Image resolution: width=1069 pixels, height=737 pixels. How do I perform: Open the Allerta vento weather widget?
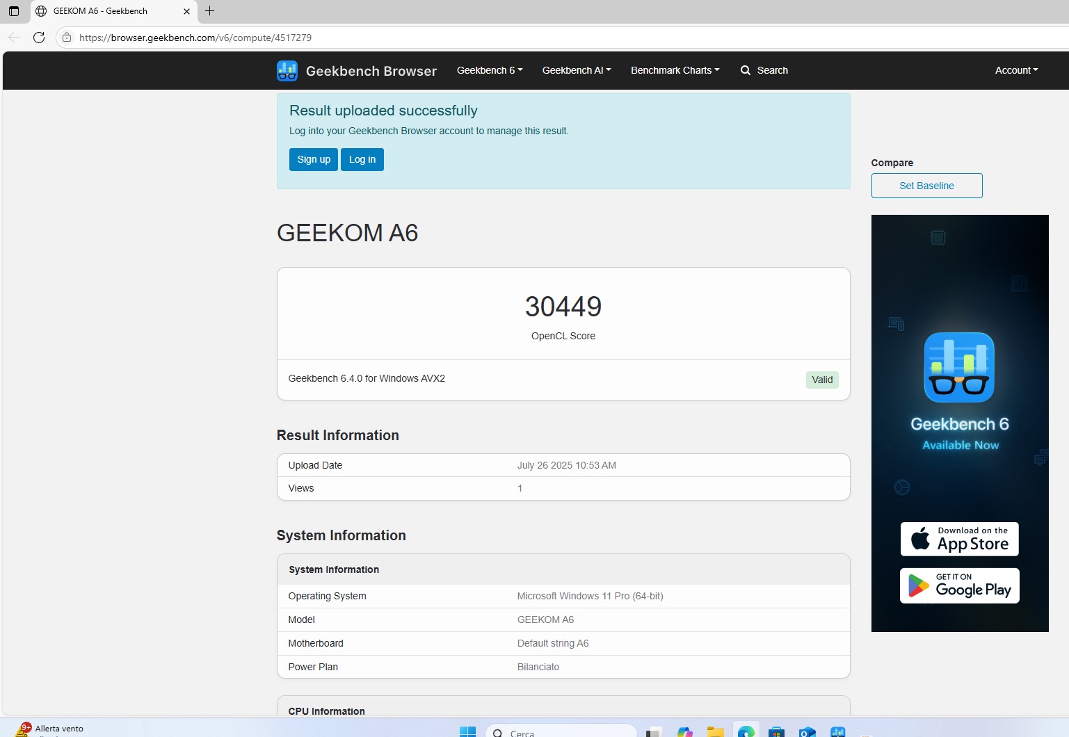tap(49, 729)
